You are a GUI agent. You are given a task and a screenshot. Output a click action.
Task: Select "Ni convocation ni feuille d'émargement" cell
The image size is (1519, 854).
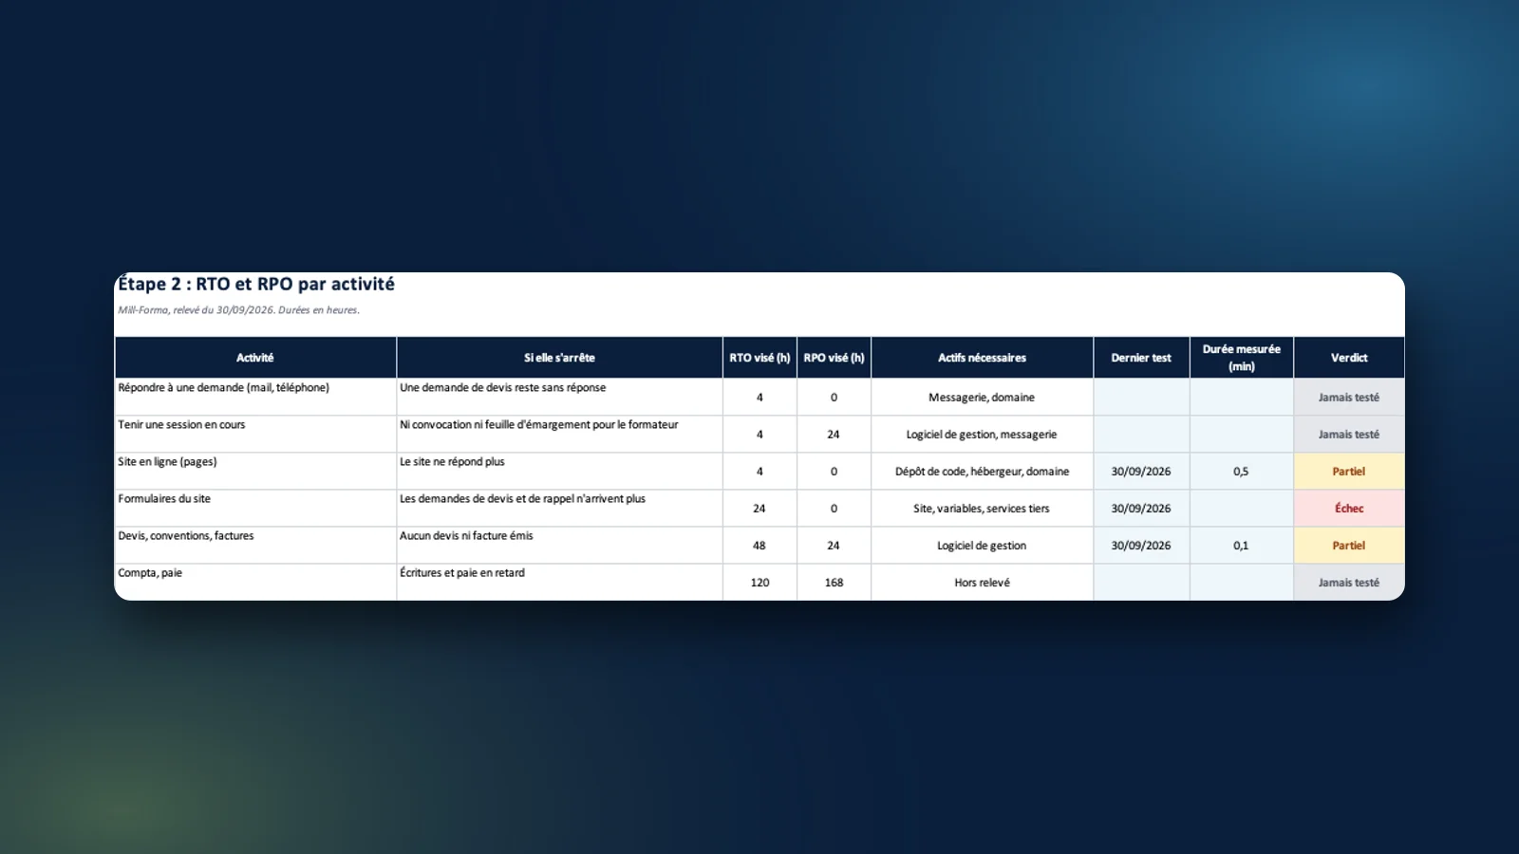pos(559,434)
